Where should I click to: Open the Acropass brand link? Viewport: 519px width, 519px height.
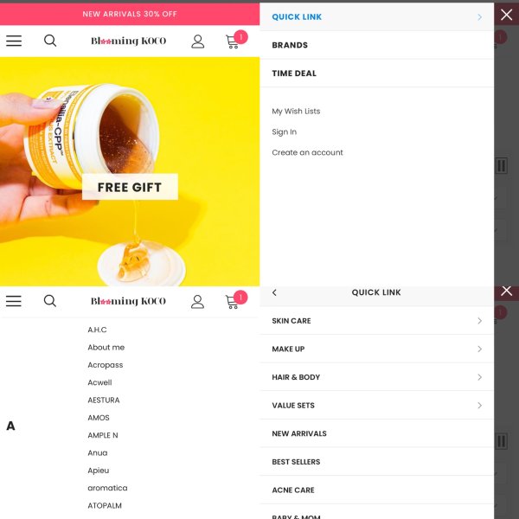click(x=106, y=365)
